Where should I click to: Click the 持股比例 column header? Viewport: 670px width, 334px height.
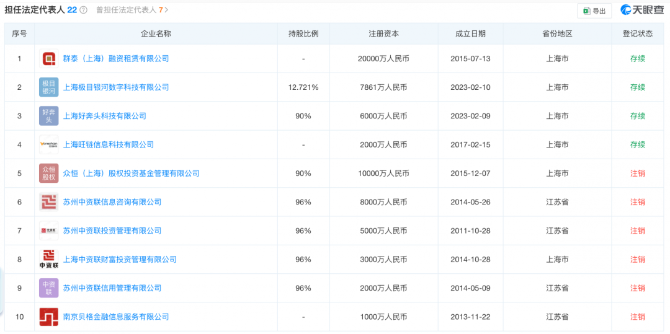tap(303, 33)
